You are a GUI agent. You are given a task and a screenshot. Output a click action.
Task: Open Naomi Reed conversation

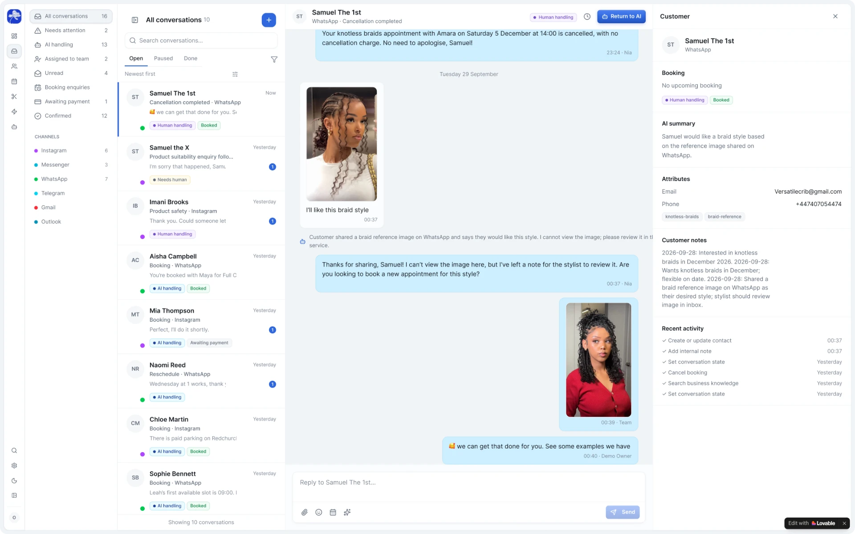201,381
